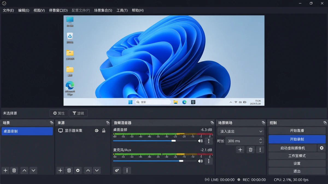Mute 桌面音频 speaker icon
The image size is (328, 184).
(200, 141)
